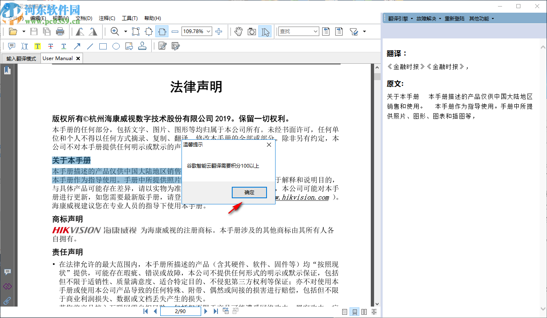Open the 109.78% zoom level dropdown

pyautogui.click(x=209, y=31)
